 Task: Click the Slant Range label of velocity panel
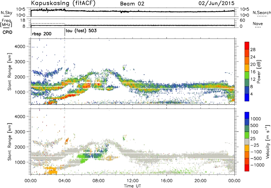pos(9,142)
